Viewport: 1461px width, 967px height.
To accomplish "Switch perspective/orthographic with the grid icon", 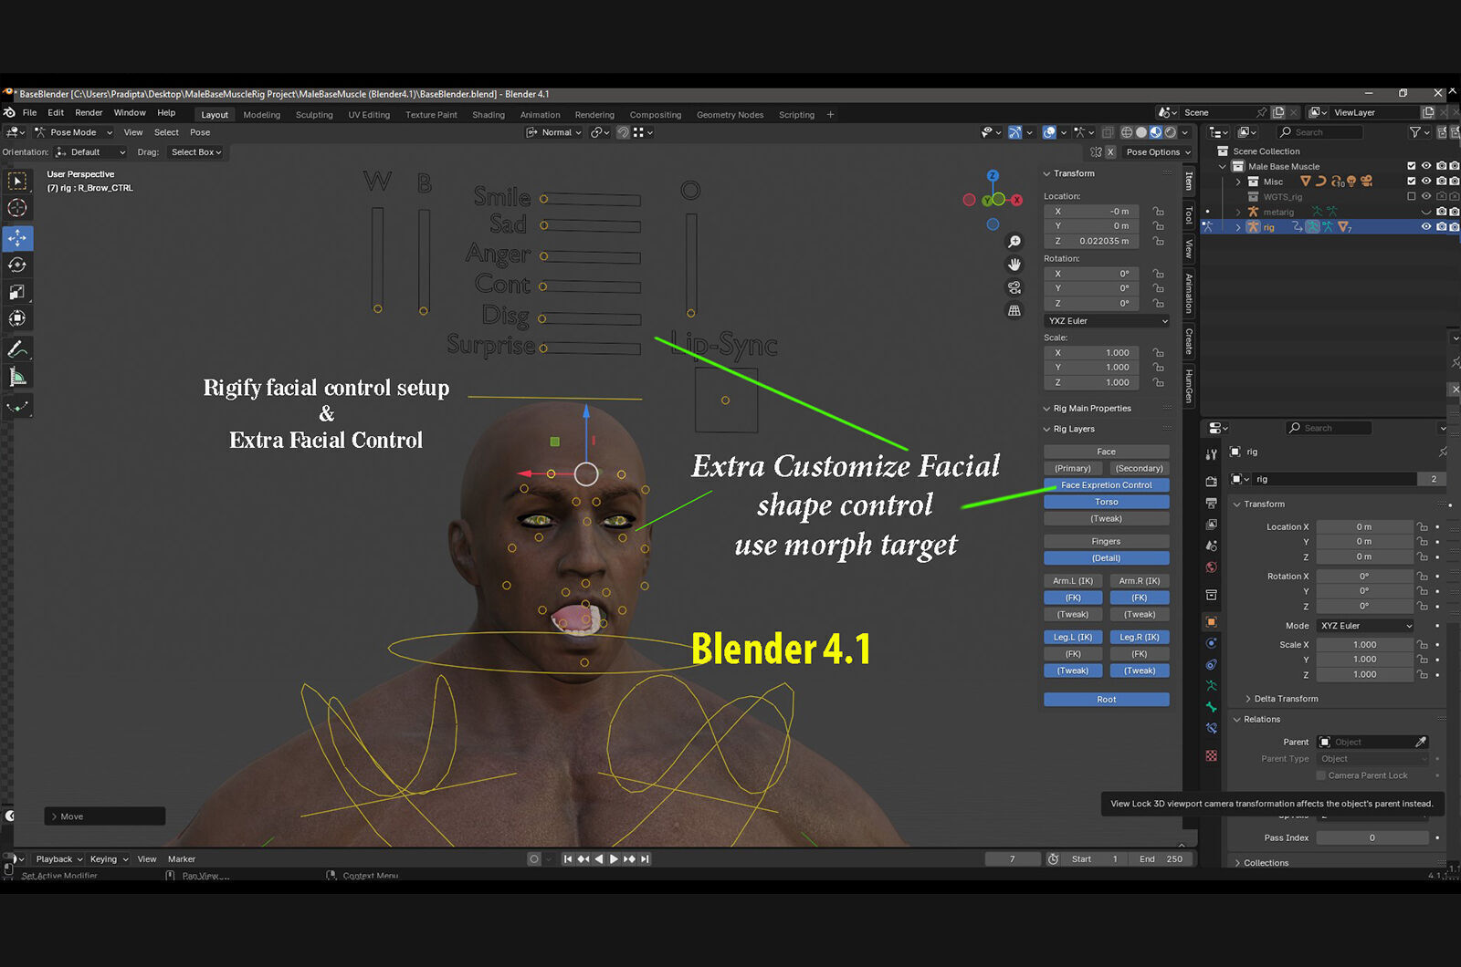I will click(1014, 310).
